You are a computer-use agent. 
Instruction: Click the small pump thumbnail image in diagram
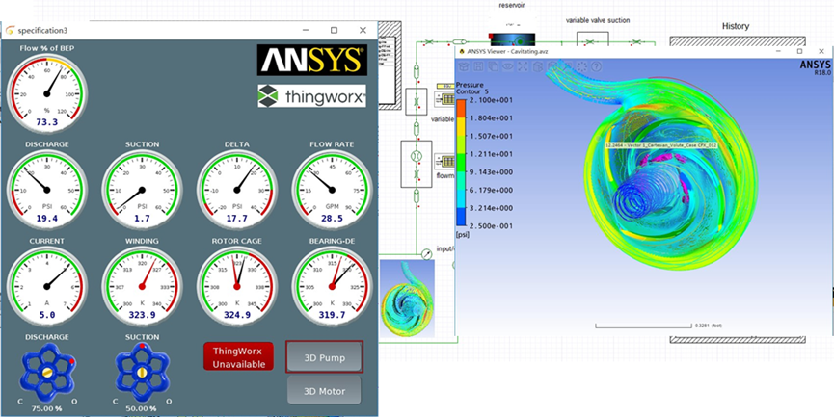point(408,298)
